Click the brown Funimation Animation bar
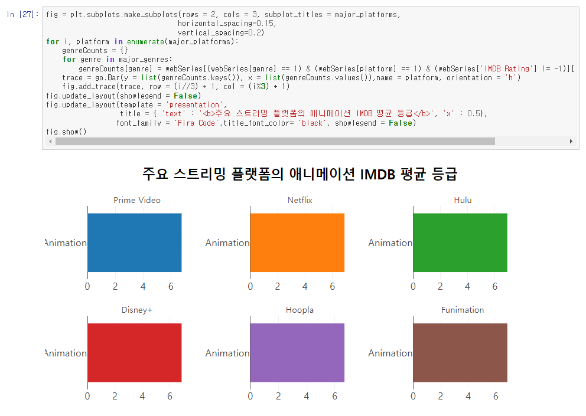Image resolution: width=586 pixels, height=416 pixels. (x=460, y=352)
